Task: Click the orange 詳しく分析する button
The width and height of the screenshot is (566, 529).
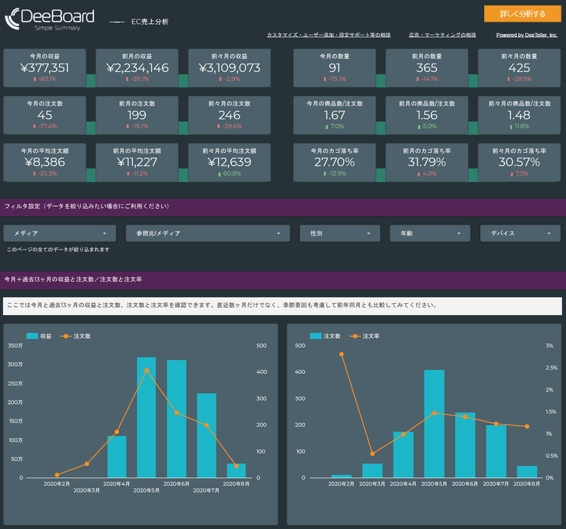Action: point(522,14)
